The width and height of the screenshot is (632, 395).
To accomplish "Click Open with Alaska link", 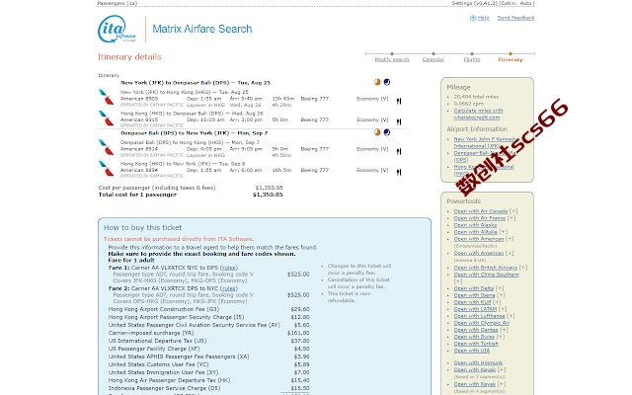I will click(475, 225).
